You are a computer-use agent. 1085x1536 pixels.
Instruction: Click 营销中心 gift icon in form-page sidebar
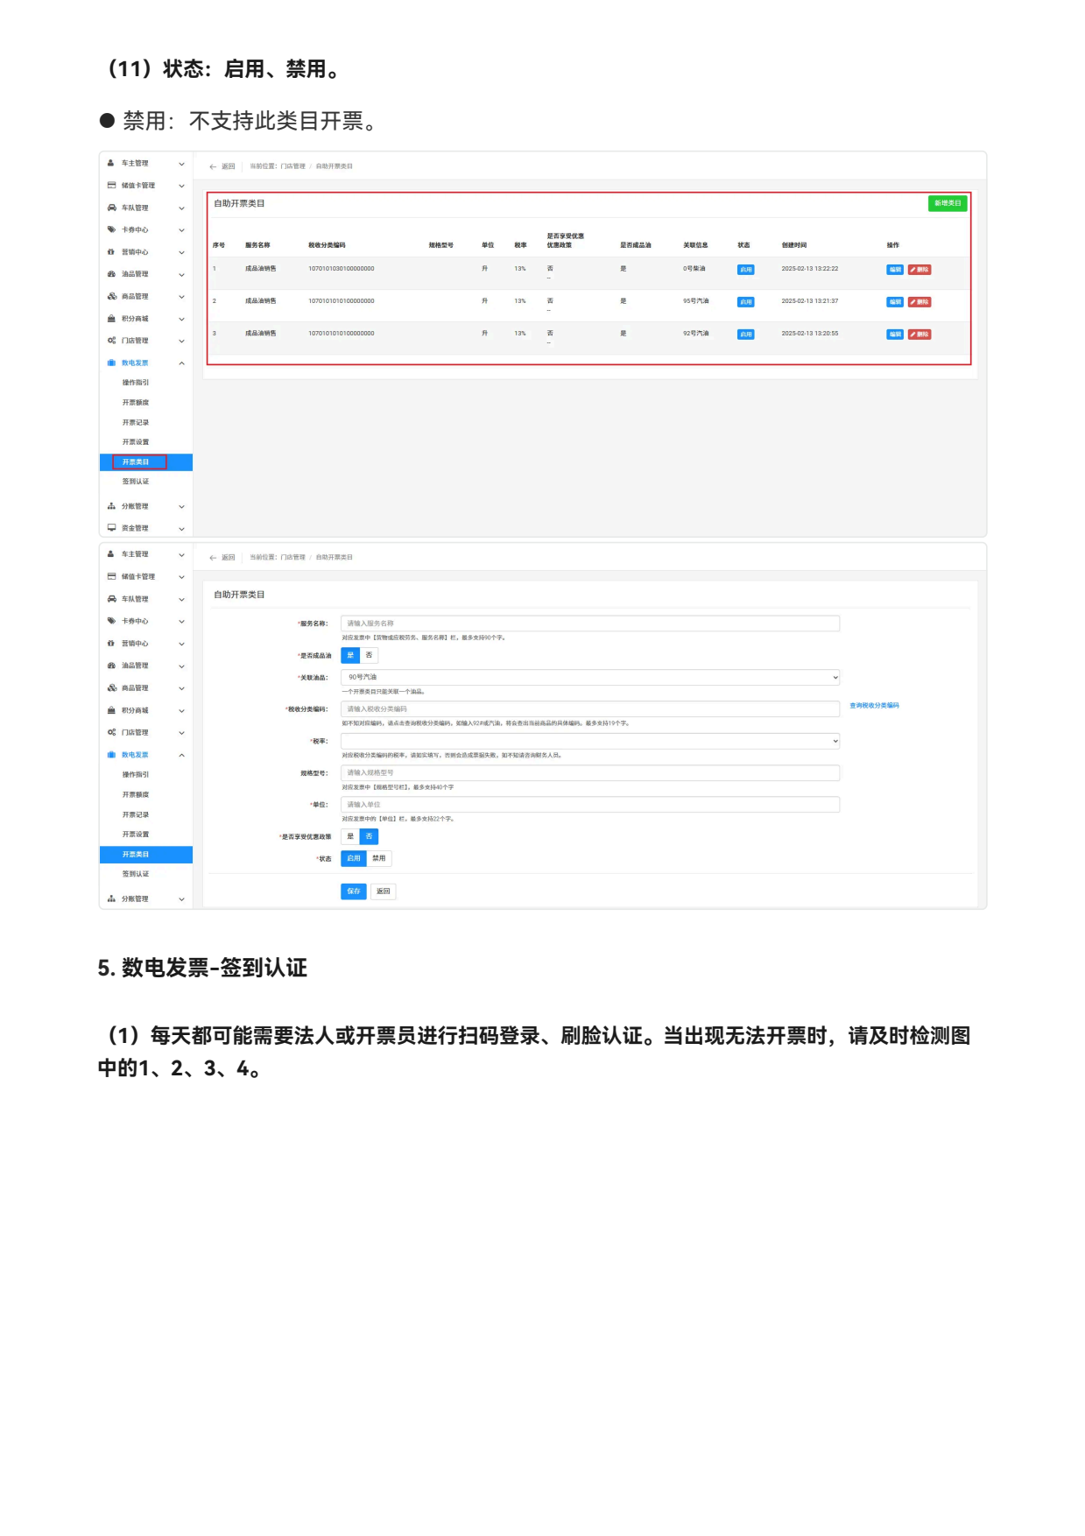(111, 644)
